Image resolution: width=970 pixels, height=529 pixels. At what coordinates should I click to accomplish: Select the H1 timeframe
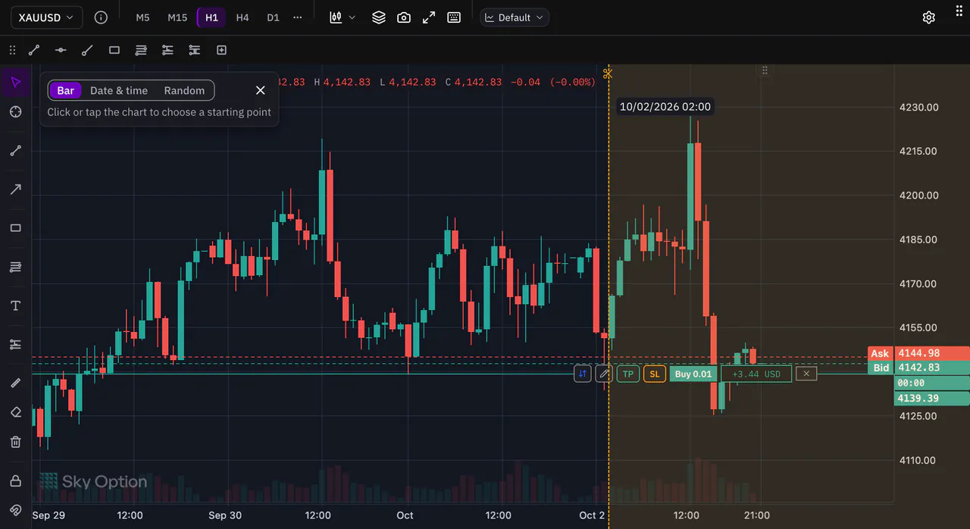coord(211,17)
